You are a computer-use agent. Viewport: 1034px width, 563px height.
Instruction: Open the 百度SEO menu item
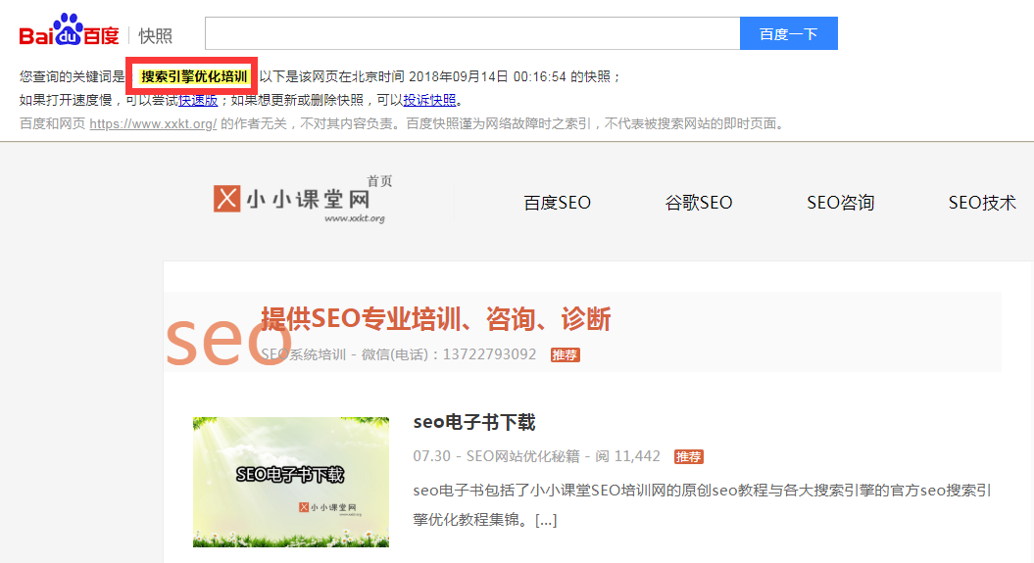coord(558,203)
